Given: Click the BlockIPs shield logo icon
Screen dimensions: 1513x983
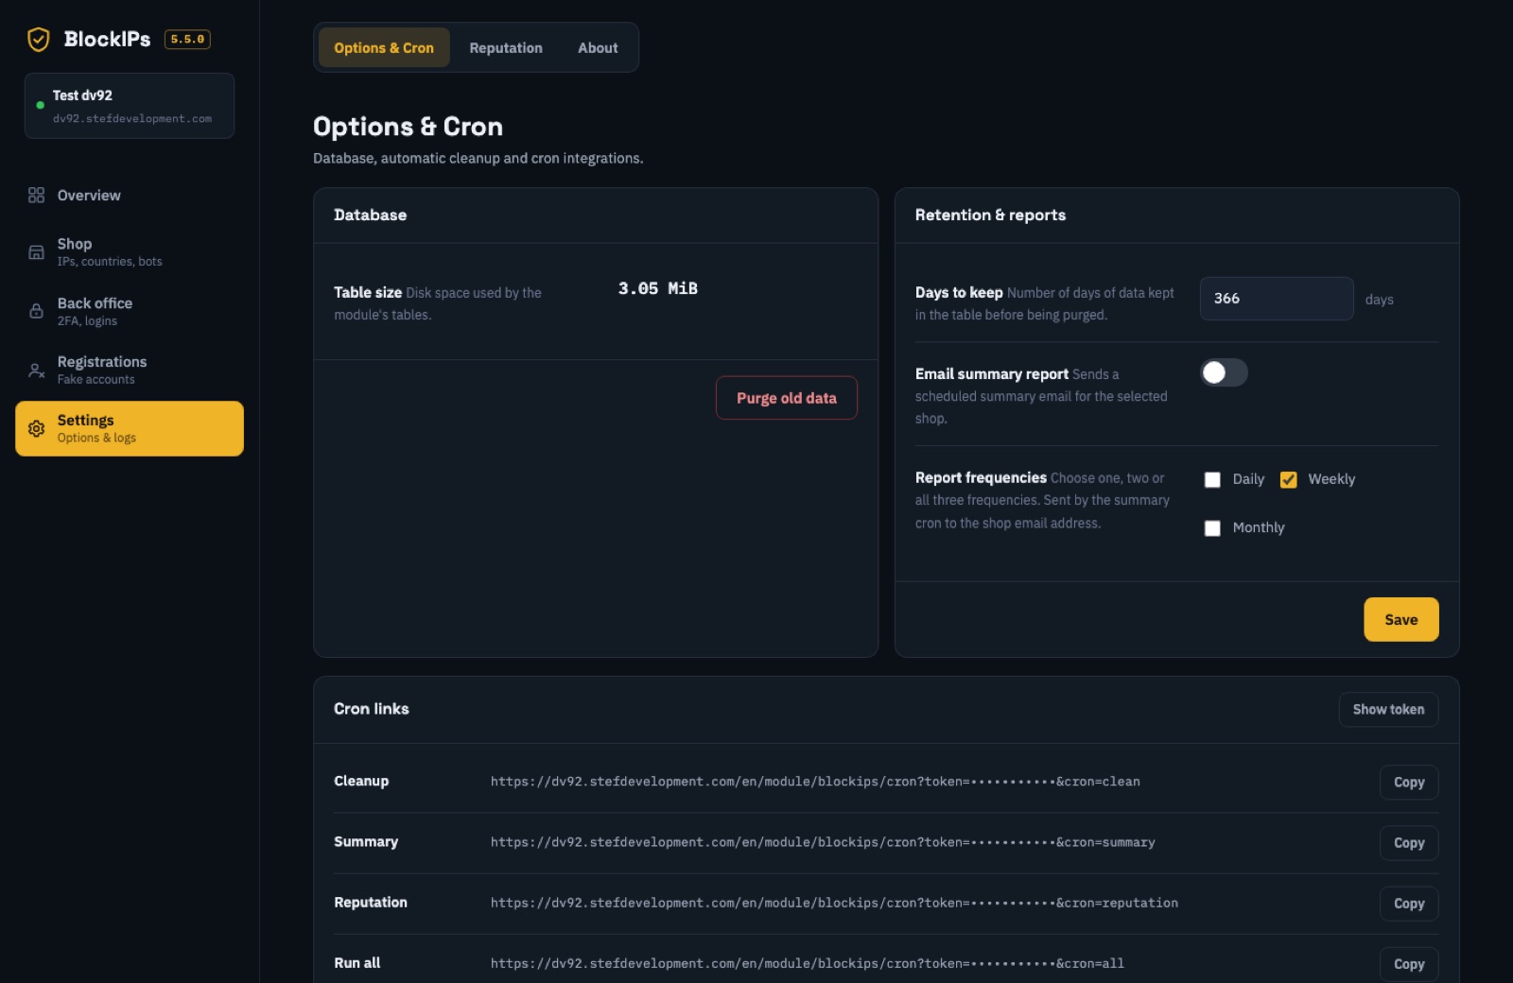Looking at the screenshot, I should pyautogui.click(x=39, y=39).
